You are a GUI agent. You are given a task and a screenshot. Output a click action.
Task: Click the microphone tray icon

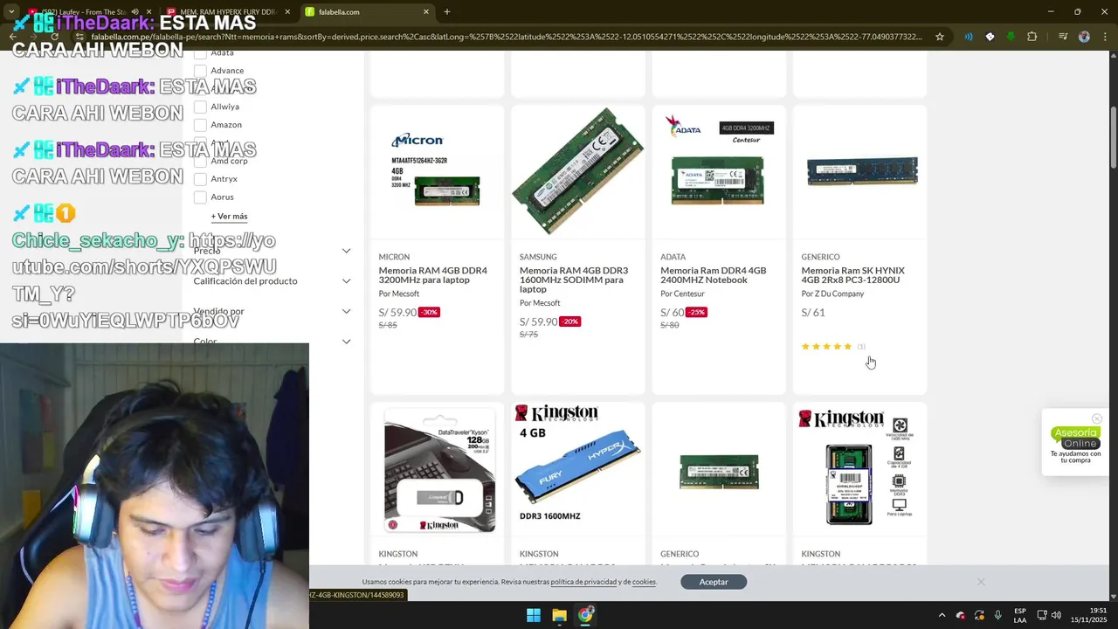[998, 615]
